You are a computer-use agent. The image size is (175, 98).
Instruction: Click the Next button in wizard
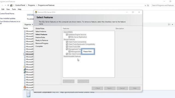coord(110,88)
